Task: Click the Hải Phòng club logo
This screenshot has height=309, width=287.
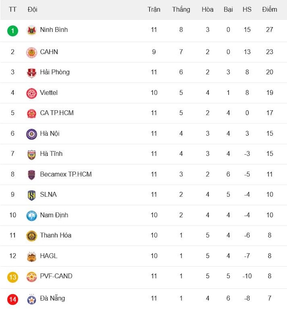Action: click(x=32, y=73)
